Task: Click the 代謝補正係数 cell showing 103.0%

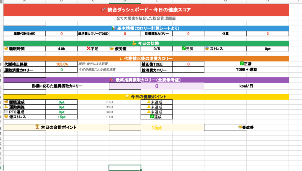Action: click(61, 64)
